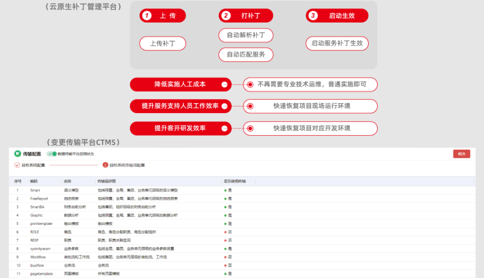The image size is (484, 278).
Task: Click the 传输项详情 column header
Action: click(107, 181)
